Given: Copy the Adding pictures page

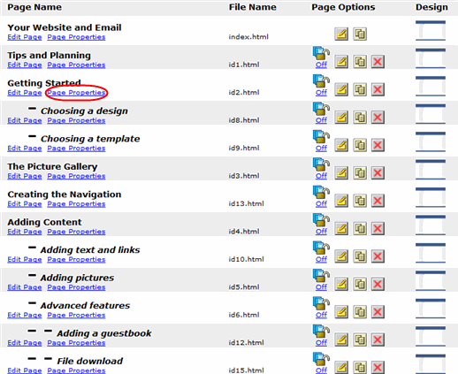Looking at the screenshot, I should pyautogui.click(x=360, y=284).
